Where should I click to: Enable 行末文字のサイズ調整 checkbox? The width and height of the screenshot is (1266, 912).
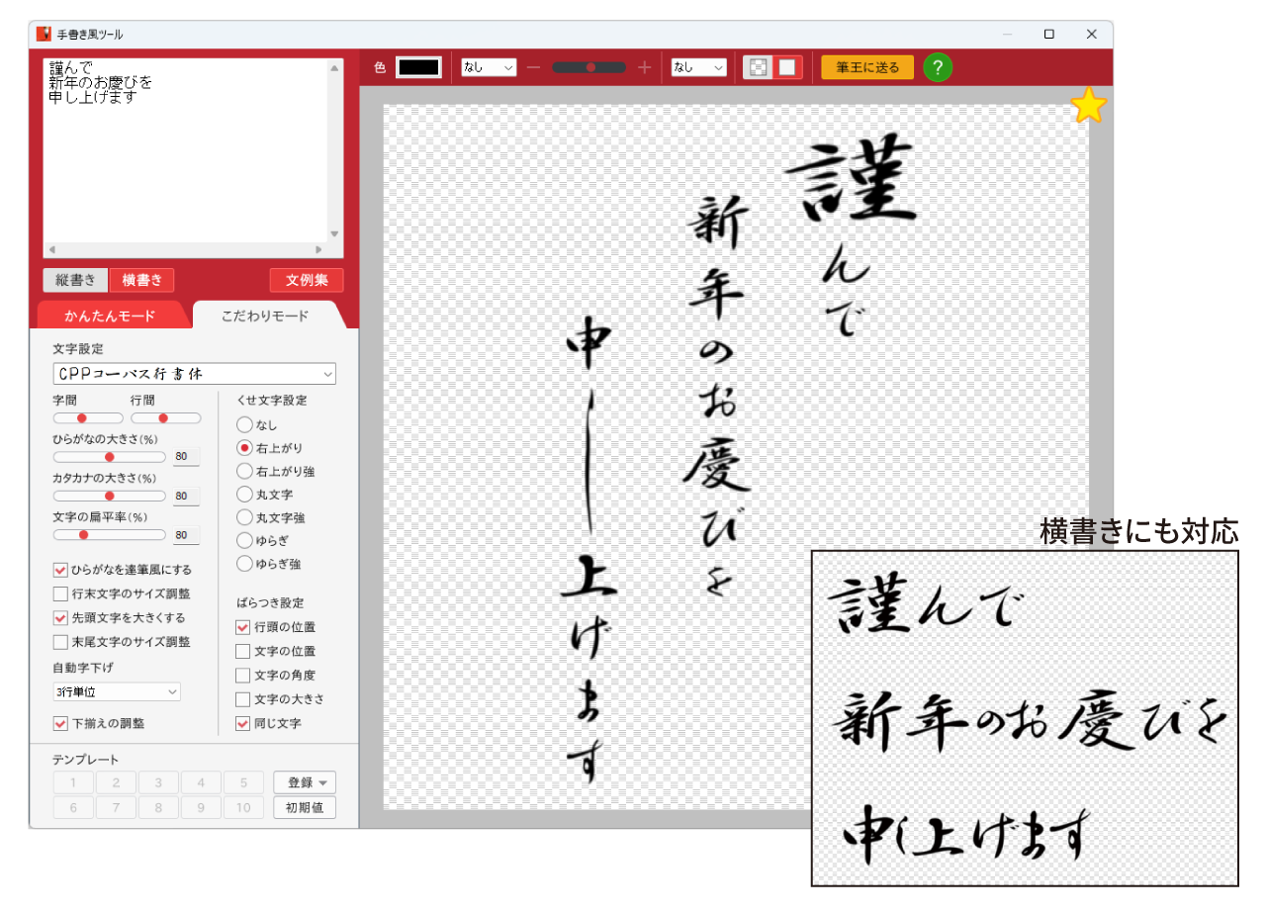coord(59,593)
